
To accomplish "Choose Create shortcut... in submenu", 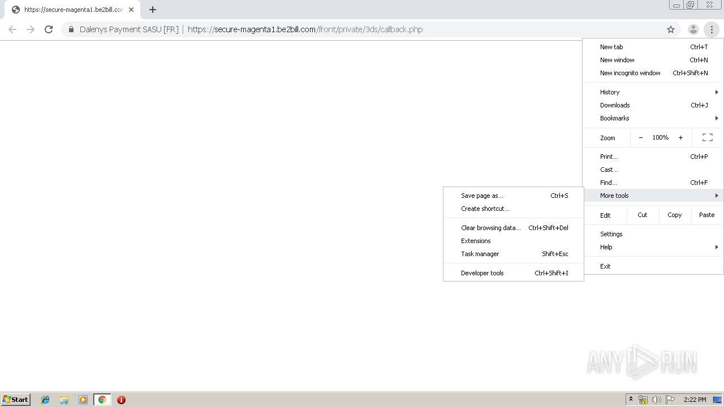I will 514,209.
